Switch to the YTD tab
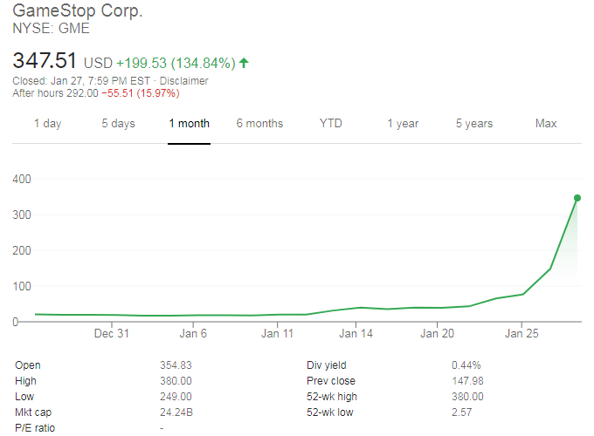Viewport: 594px width, 436px height. (x=331, y=123)
